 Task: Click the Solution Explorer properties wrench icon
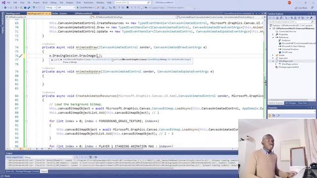(311, 18)
